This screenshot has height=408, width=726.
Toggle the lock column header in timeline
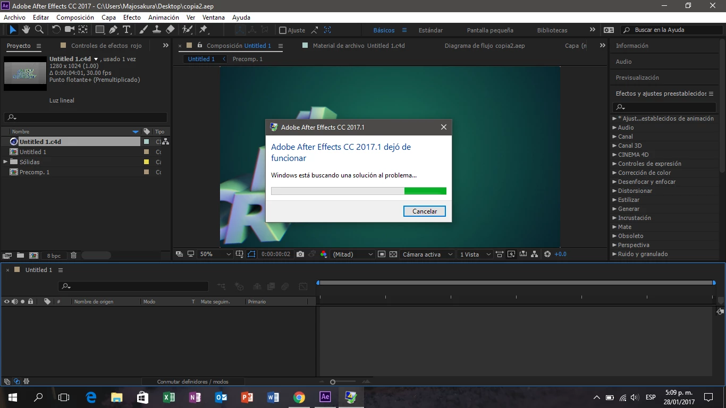click(x=30, y=301)
